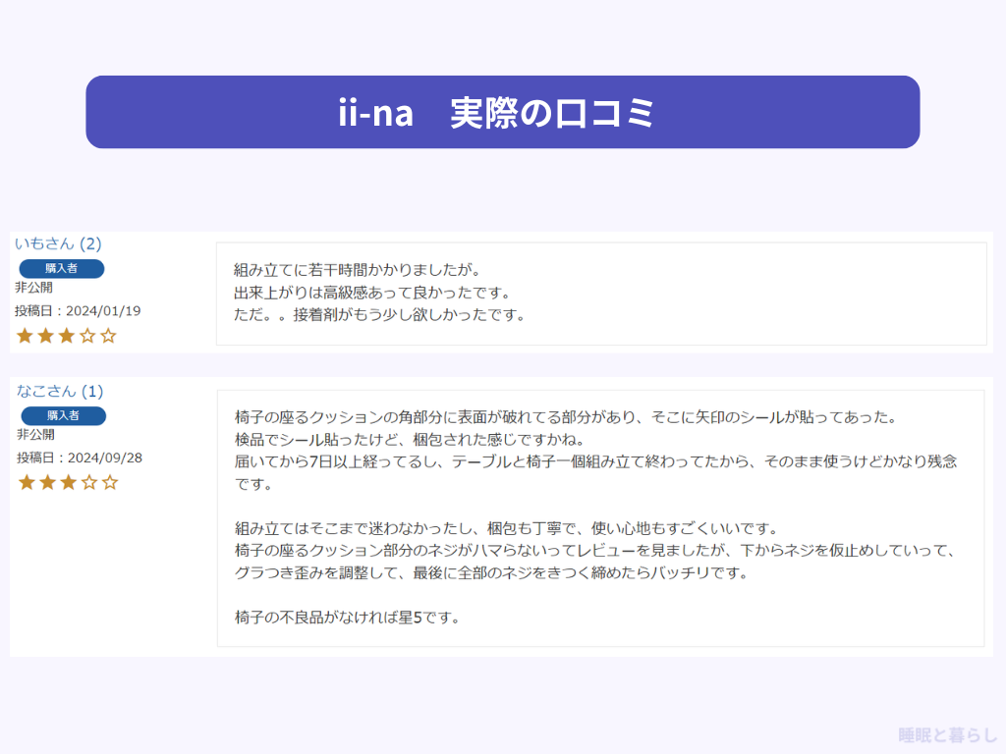Screen dimensions: 1006x754
Task: Select post date 投稿日：2024/09/28
Action: [x=80, y=458]
